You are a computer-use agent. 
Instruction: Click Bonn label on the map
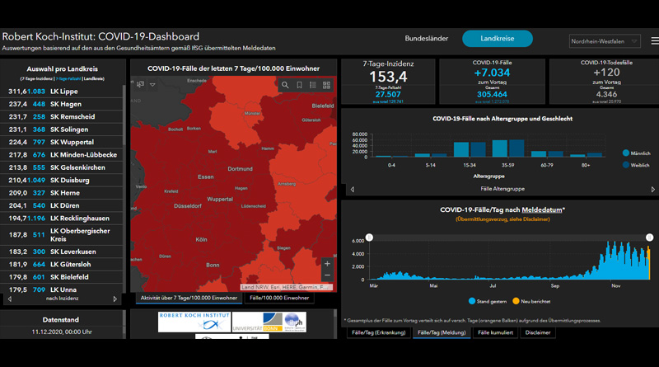tap(213, 265)
